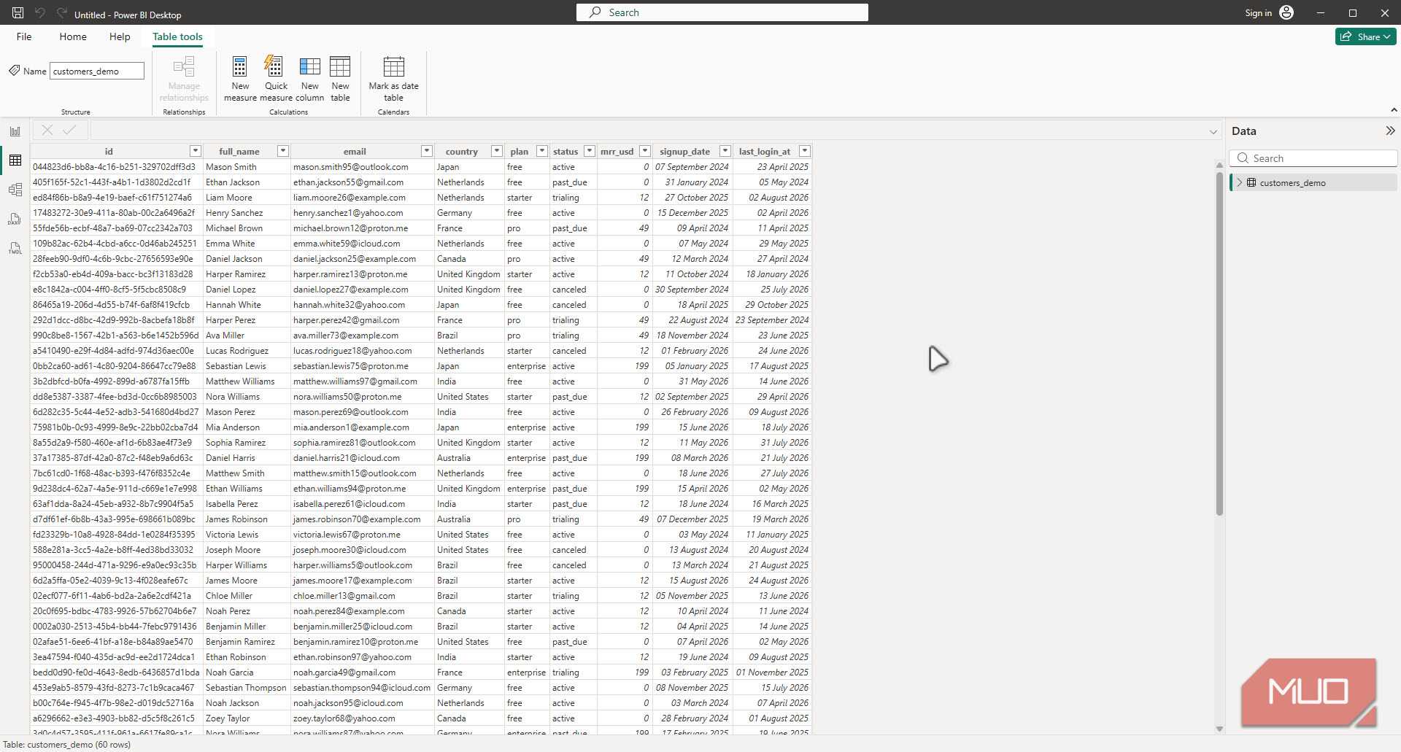Click the table vertical scrollbar thumb
Image resolution: width=1401 pixels, height=752 pixels.
[1219, 343]
